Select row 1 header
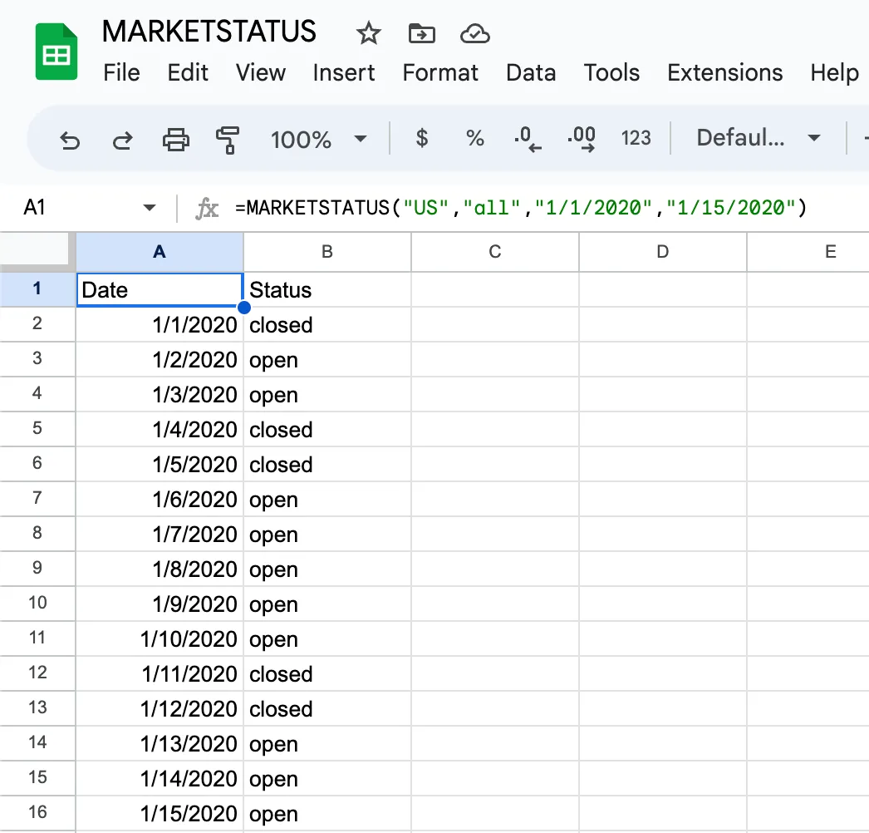The width and height of the screenshot is (869, 833). pyautogui.click(x=37, y=289)
